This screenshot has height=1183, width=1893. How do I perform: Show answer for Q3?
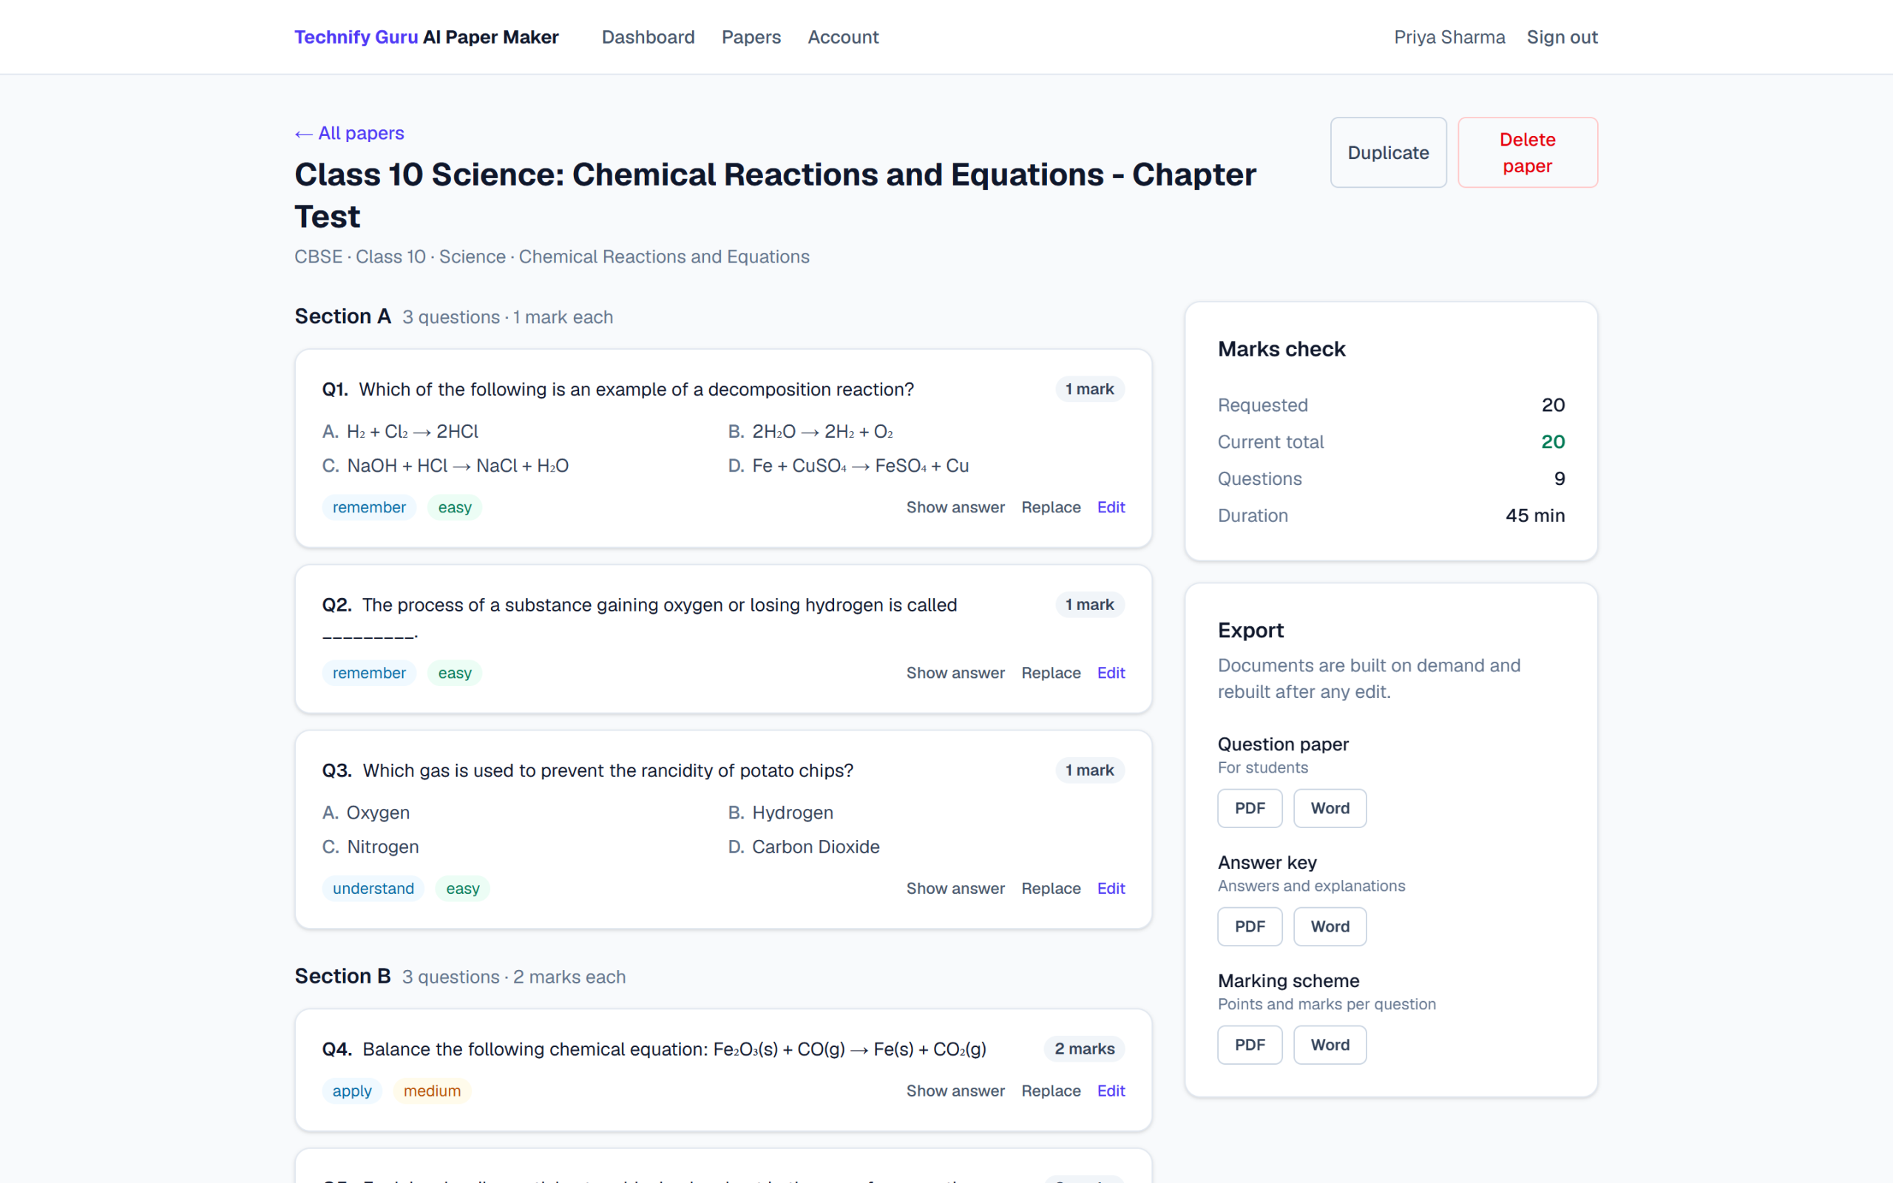tap(955, 888)
